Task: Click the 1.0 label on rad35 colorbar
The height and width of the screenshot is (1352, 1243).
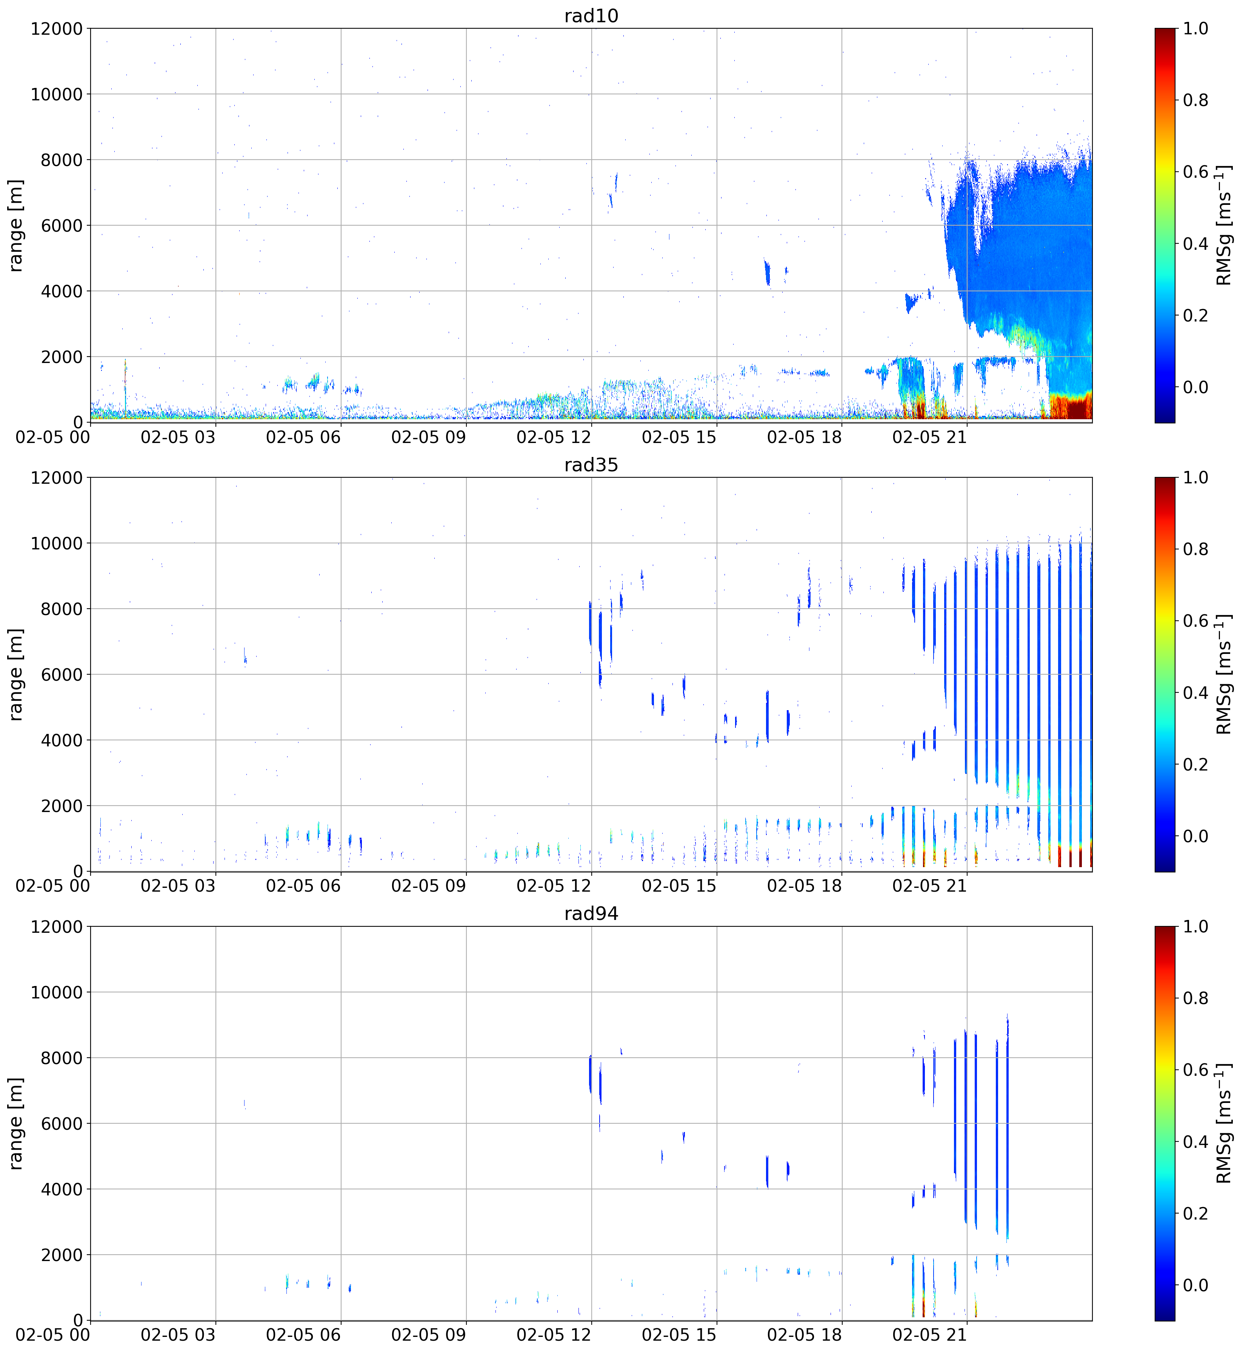Action: click(x=1195, y=478)
